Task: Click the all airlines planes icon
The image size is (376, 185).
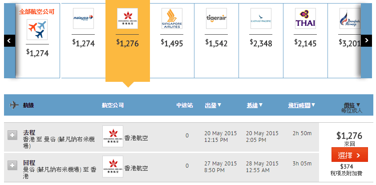Action: tap(37, 30)
